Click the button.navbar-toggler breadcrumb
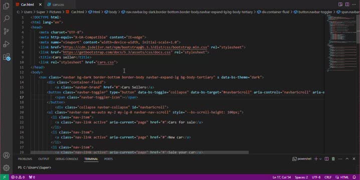 313,12
